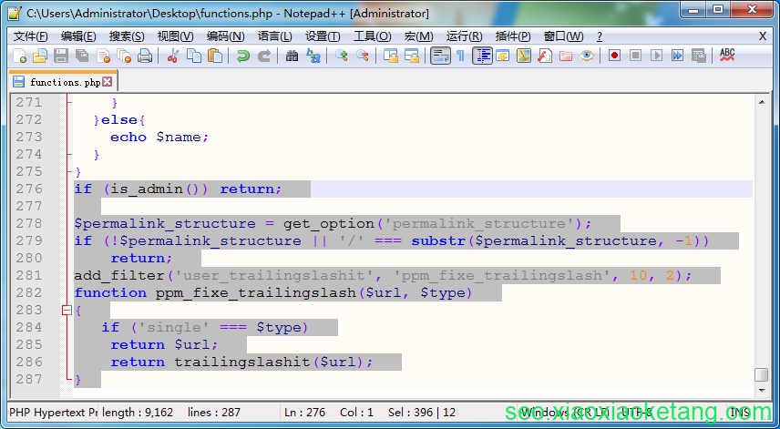Toggle the monitoring eye icon
Image resolution: width=780 pixels, height=429 pixels.
[587, 56]
